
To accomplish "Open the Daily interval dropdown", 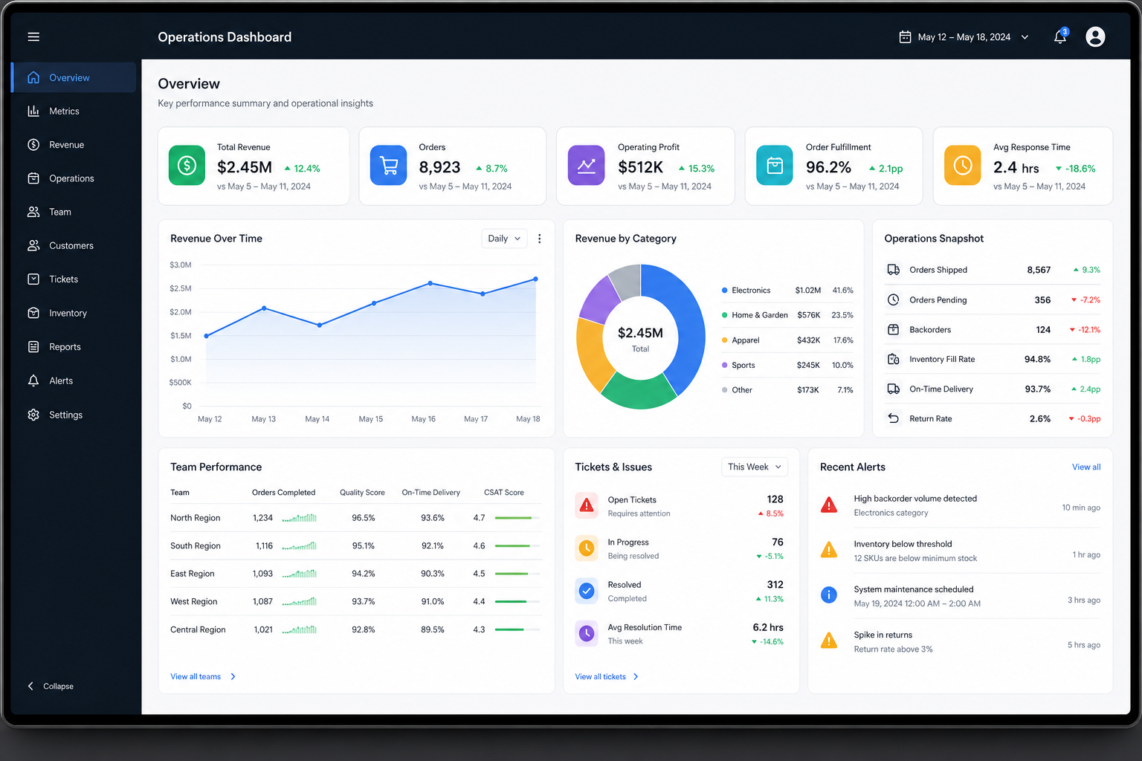I will (x=504, y=239).
